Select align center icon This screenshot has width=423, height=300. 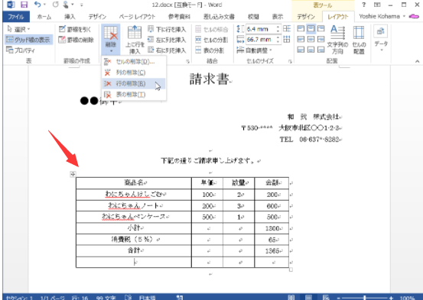point(311,40)
